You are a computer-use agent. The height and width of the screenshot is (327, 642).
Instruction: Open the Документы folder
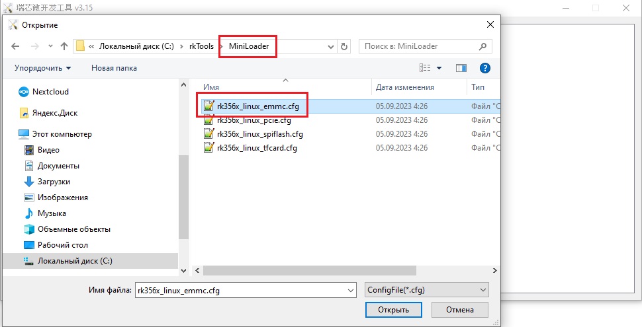(x=58, y=166)
